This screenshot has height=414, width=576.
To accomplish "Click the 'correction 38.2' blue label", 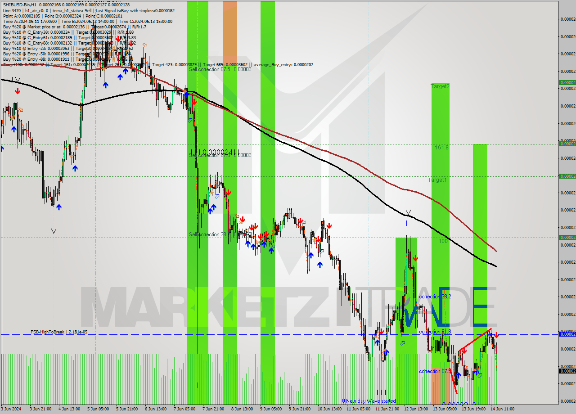I will pos(435,297).
